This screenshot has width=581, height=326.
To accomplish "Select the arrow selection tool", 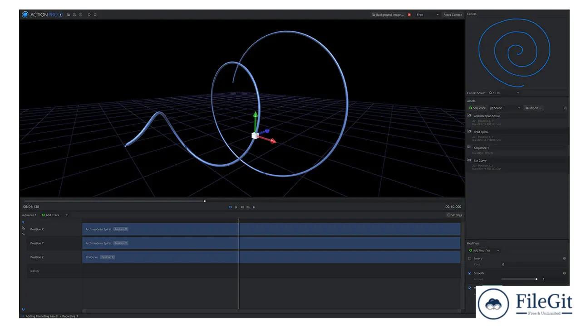I will [23, 222].
